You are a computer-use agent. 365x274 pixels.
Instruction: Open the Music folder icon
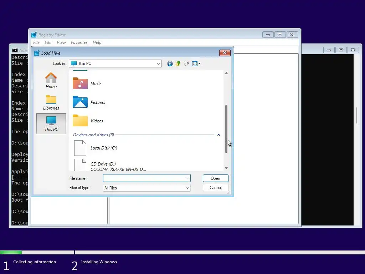pyautogui.click(x=80, y=83)
